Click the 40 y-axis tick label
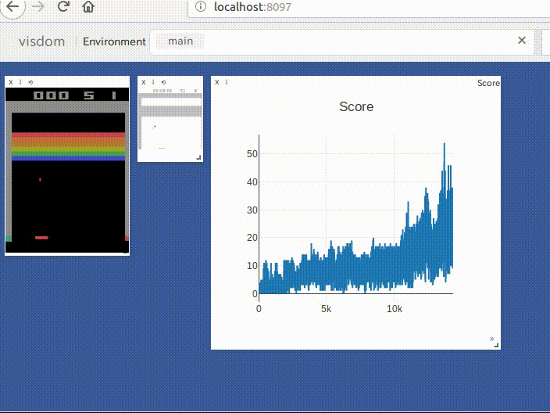 tap(252, 182)
